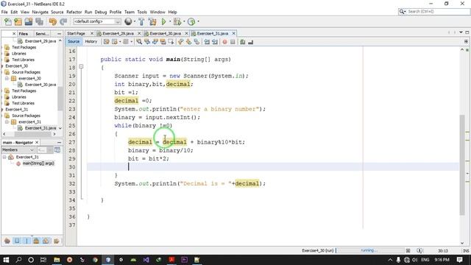Click the Last Edit editor toolbar icon
Image resolution: width=471 pixels, height=265 pixels.
coord(106,42)
